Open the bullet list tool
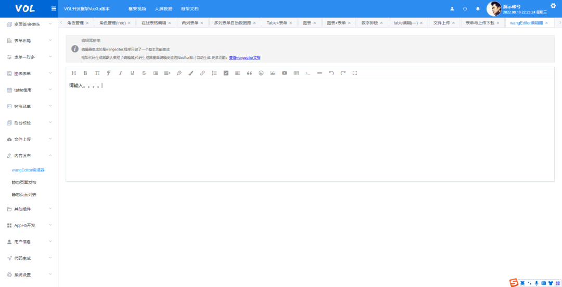 coord(214,73)
